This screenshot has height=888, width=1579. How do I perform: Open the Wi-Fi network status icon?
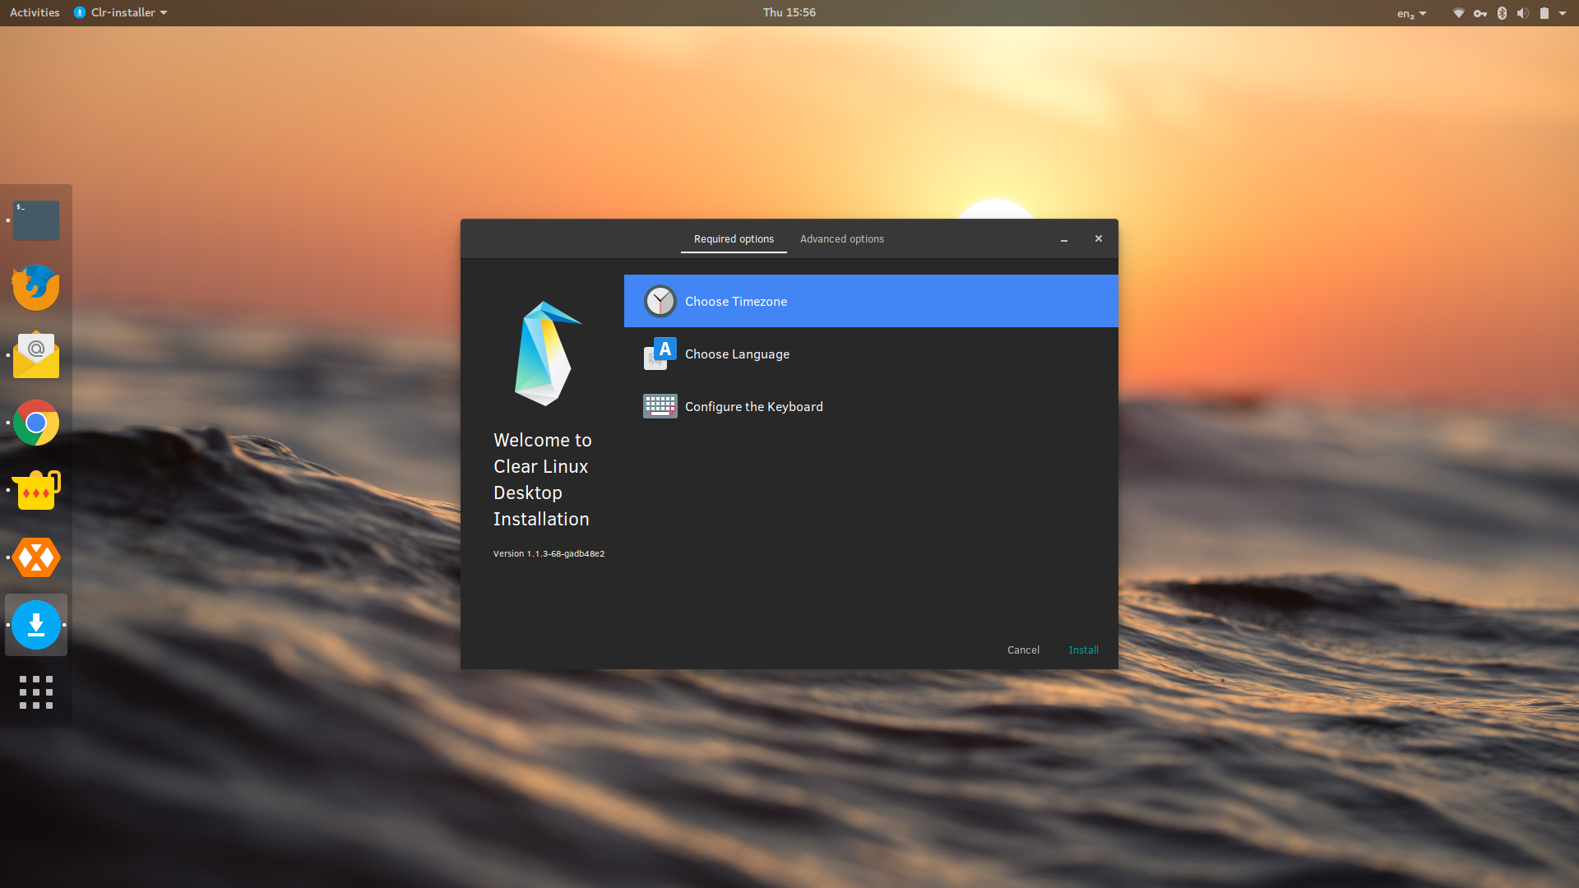1458,13
